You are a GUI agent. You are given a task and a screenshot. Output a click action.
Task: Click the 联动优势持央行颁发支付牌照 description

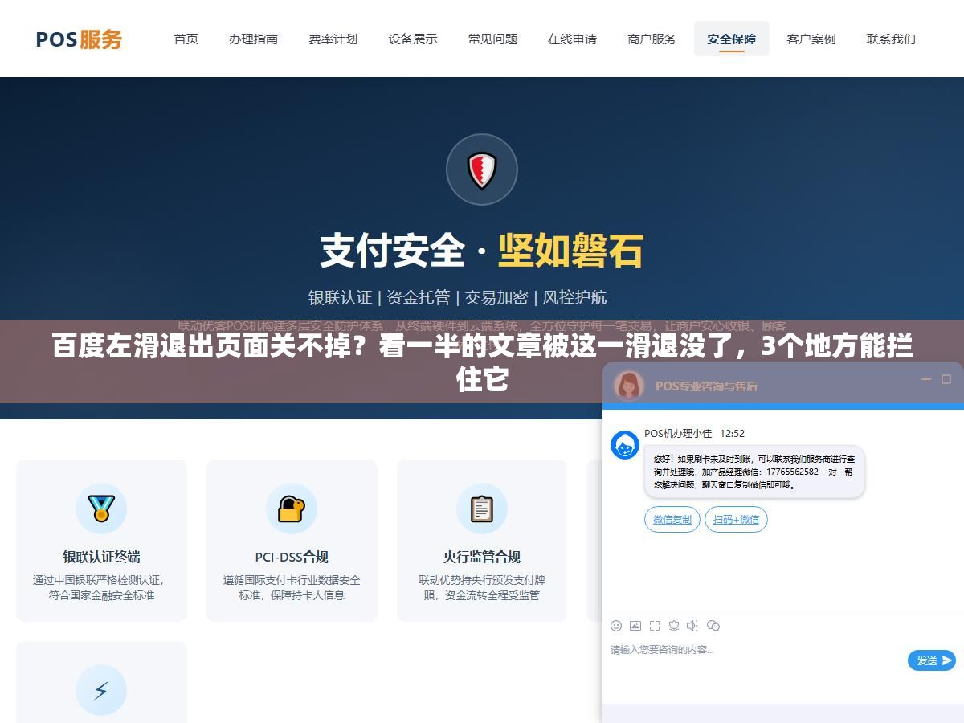[482, 587]
